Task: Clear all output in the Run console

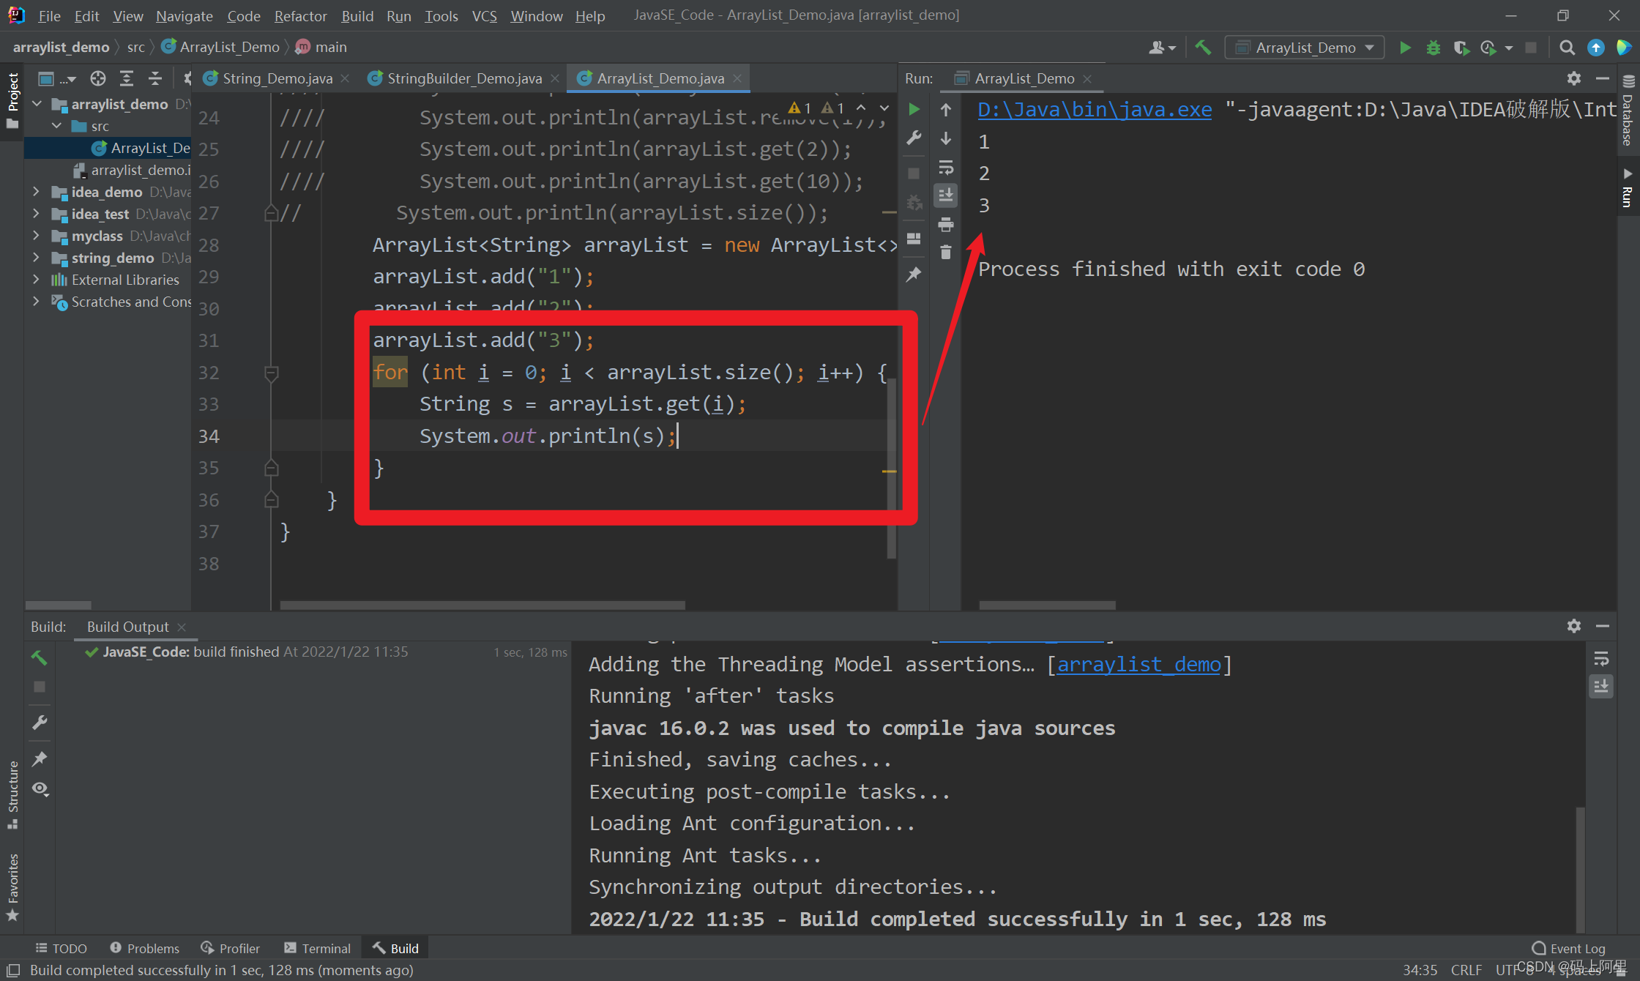Action: pos(946,251)
